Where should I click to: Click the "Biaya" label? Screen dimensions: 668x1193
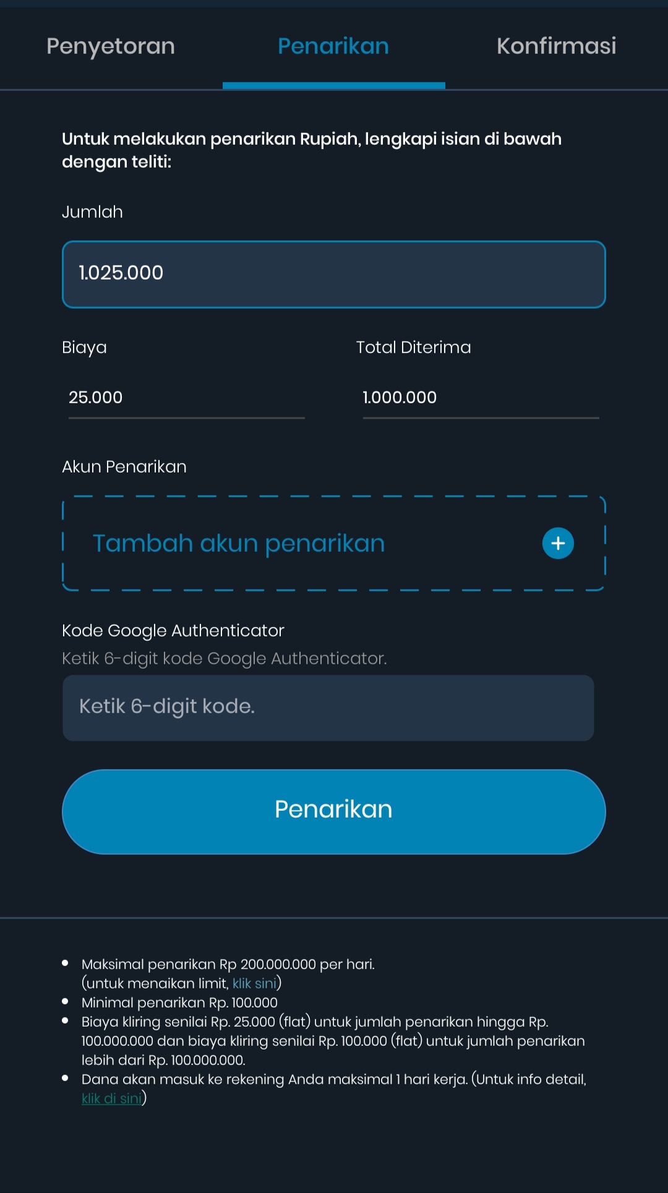[84, 348]
